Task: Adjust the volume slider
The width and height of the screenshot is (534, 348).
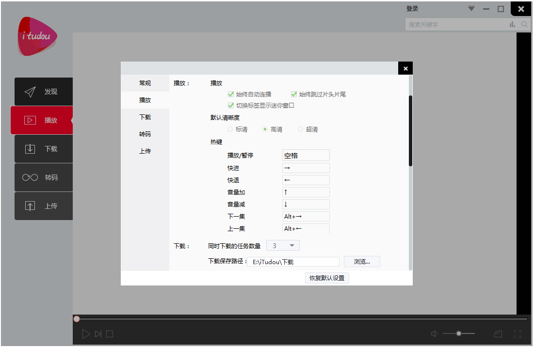Action: tap(458, 333)
